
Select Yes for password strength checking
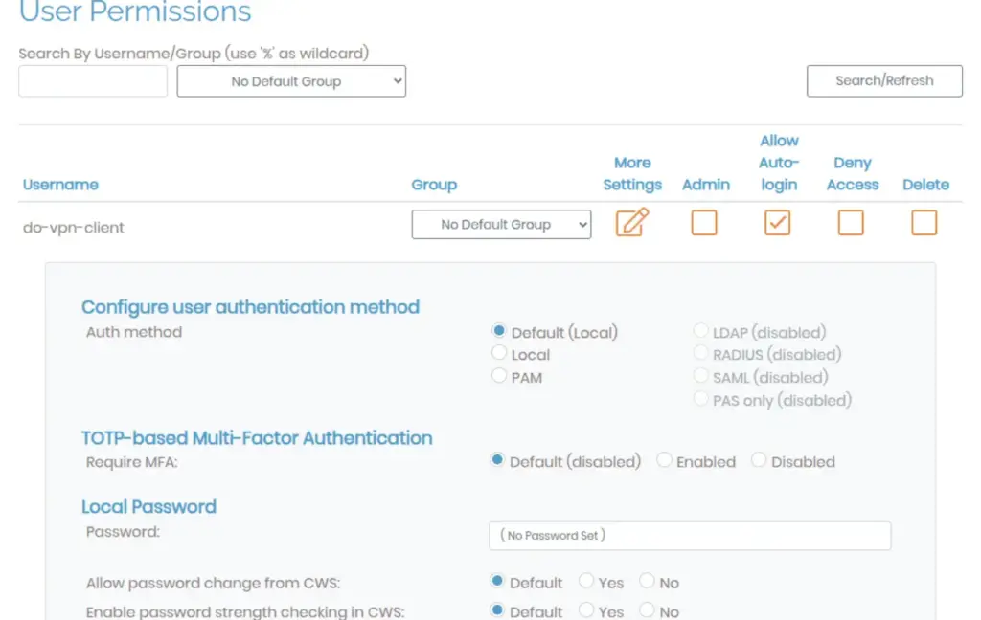pos(586,610)
